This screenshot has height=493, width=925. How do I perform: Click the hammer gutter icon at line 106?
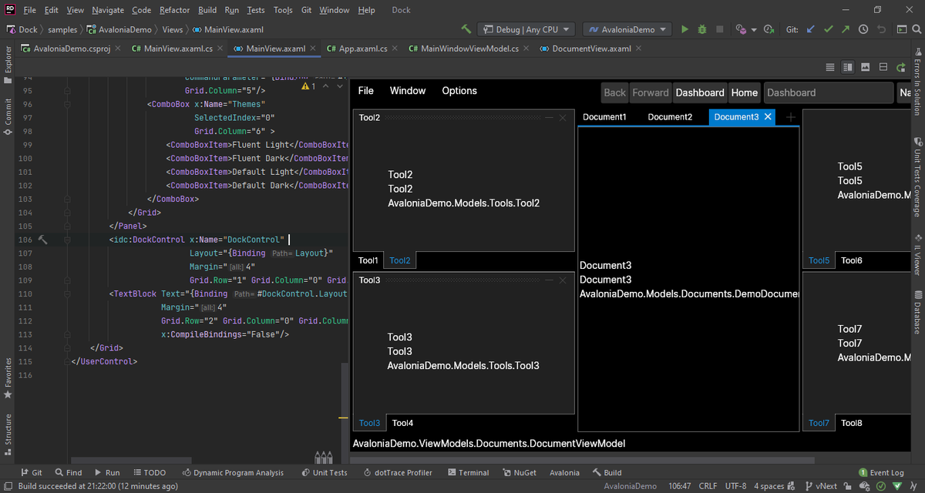[43, 240]
